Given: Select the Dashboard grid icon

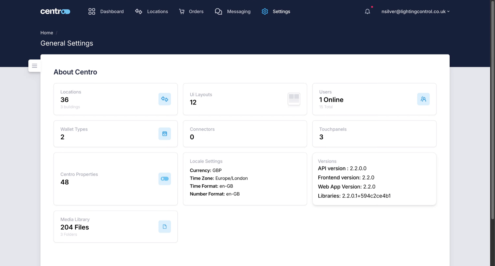Looking at the screenshot, I should point(92,11).
